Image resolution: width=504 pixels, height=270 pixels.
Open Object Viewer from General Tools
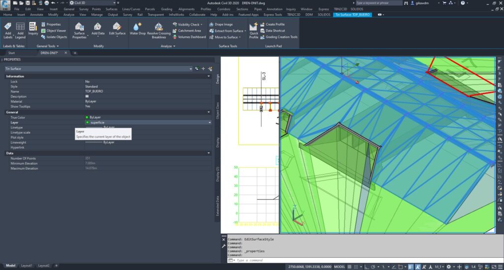pos(53,31)
